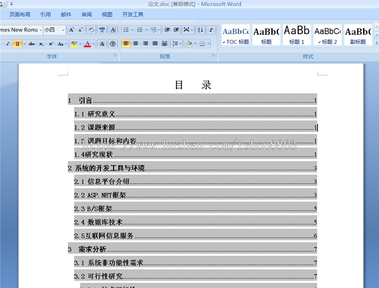Viewport: 379px width, 288px height.
Task: Expand the Change Case dropdown arrow
Action: pyautogui.click(x=66, y=44)
